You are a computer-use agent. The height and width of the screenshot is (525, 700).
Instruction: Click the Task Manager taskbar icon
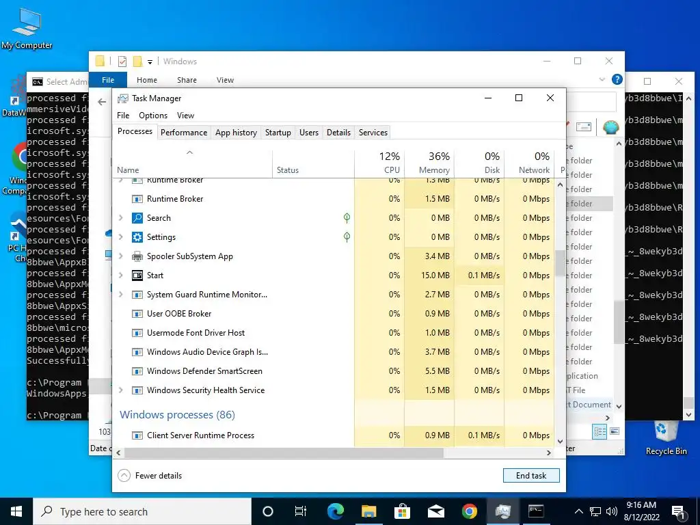[502, 511]
